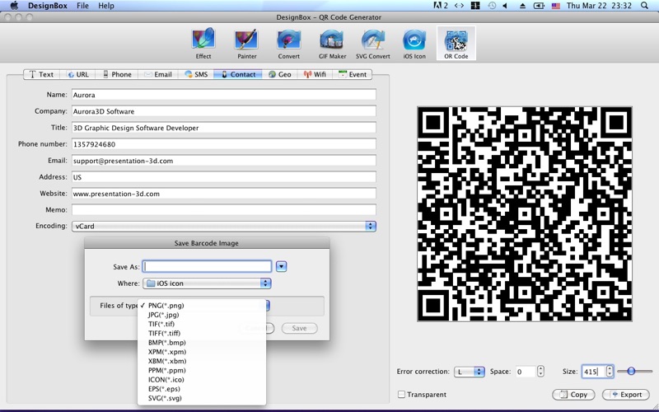Click the volume icon in menu bar
The height and width of the screenshot is (412, 659).
(505, 6)
